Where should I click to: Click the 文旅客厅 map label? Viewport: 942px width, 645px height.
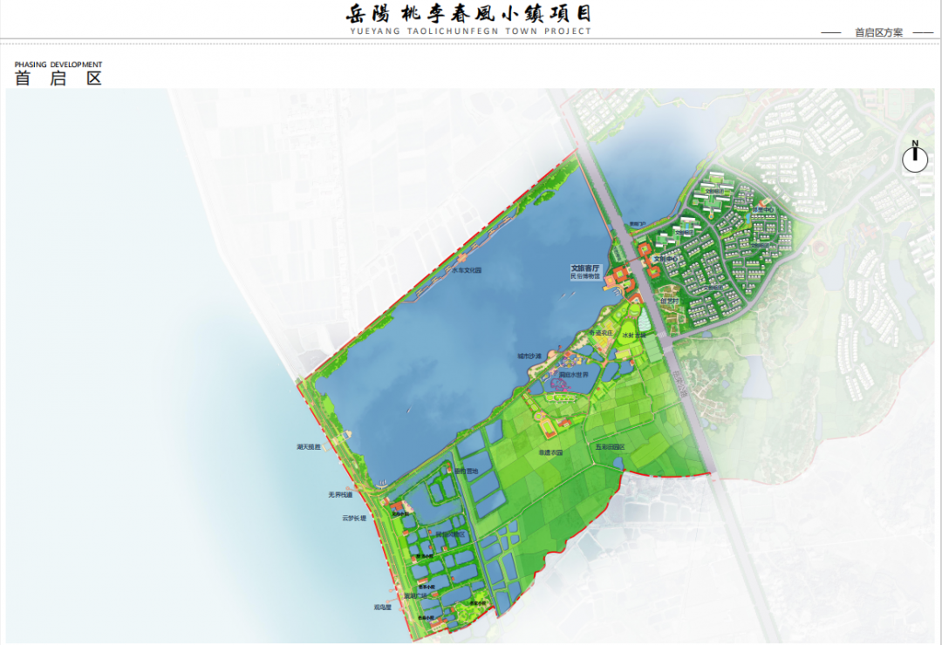tap(586, 268)
